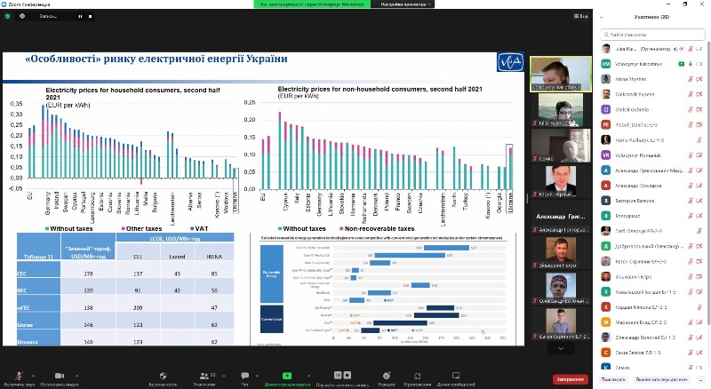Click the red End meeting button
Viewport: 711px width, 389px height.
click(x=571, y=379)
